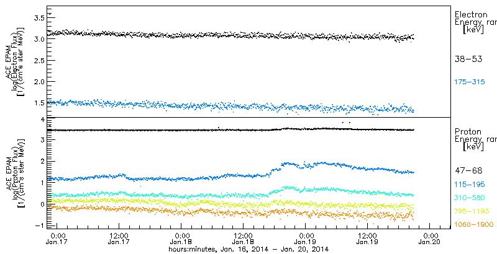Click the 0:00 Jan.19 time tick label

click(x=305, y=239)
